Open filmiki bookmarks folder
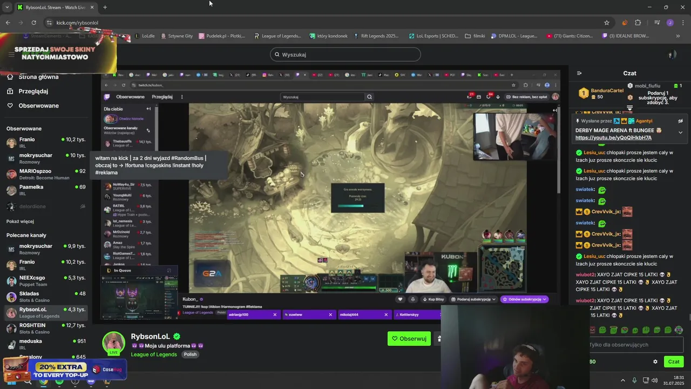 pyautogui.click(x=475, y=36)
